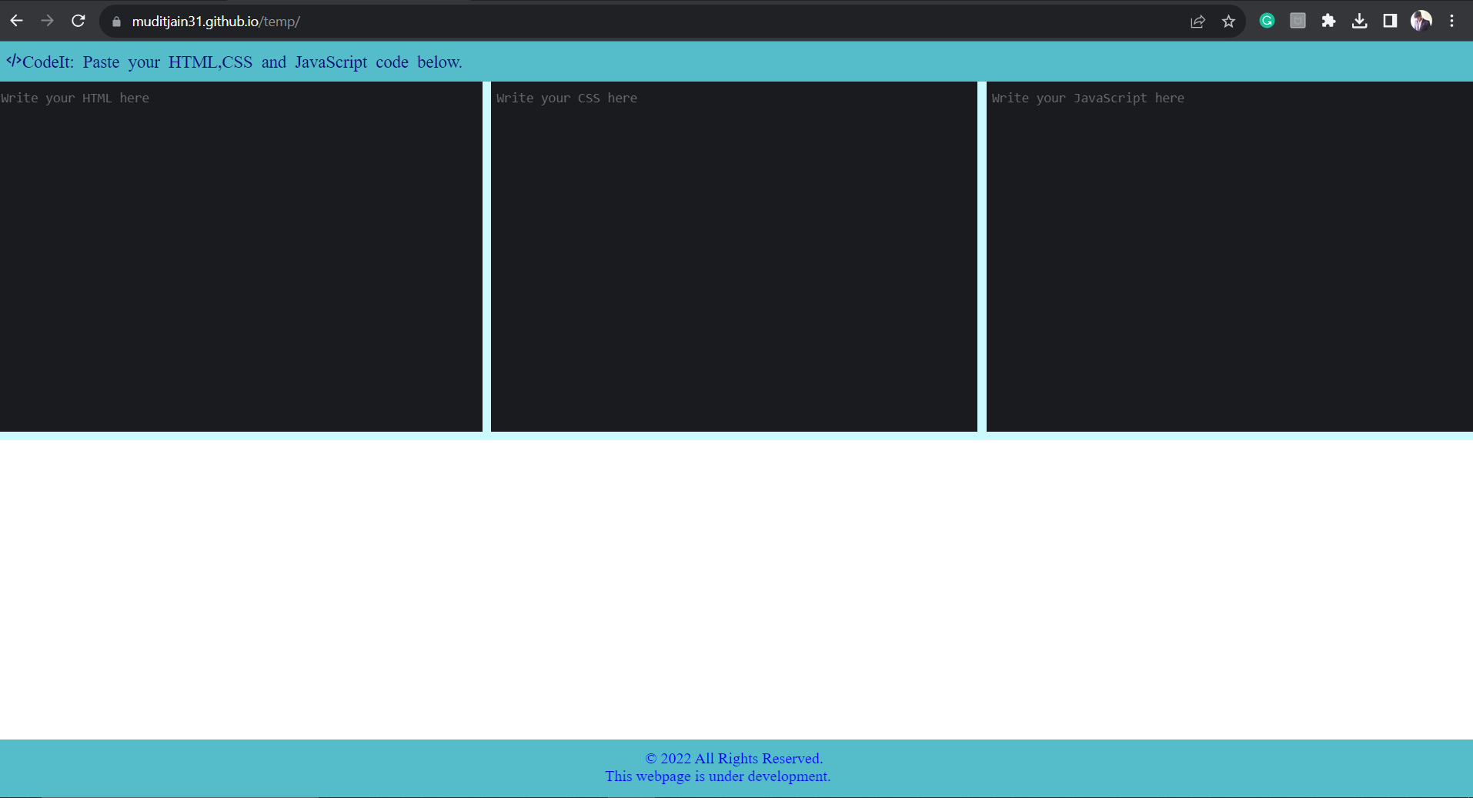Screen dimensions: 1473x798
Task: Show the browser downloads panel
Action: pos(1359,21)
